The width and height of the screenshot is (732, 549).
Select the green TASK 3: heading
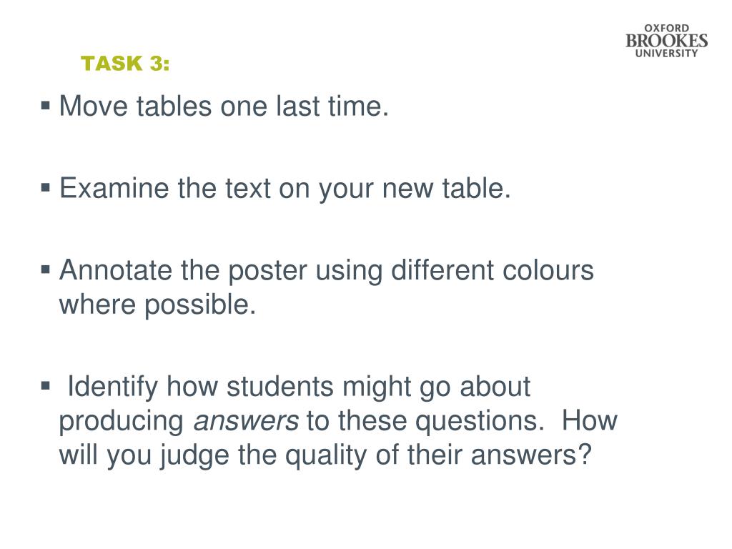tap(125, 64)
